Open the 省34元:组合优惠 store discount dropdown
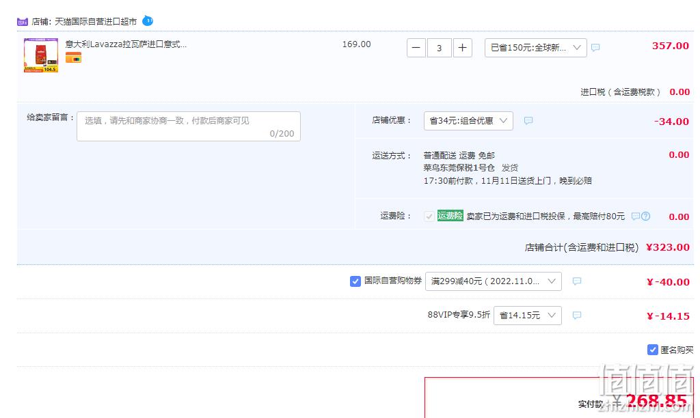The width and height of the screenshot is (700, 418). 468,121
